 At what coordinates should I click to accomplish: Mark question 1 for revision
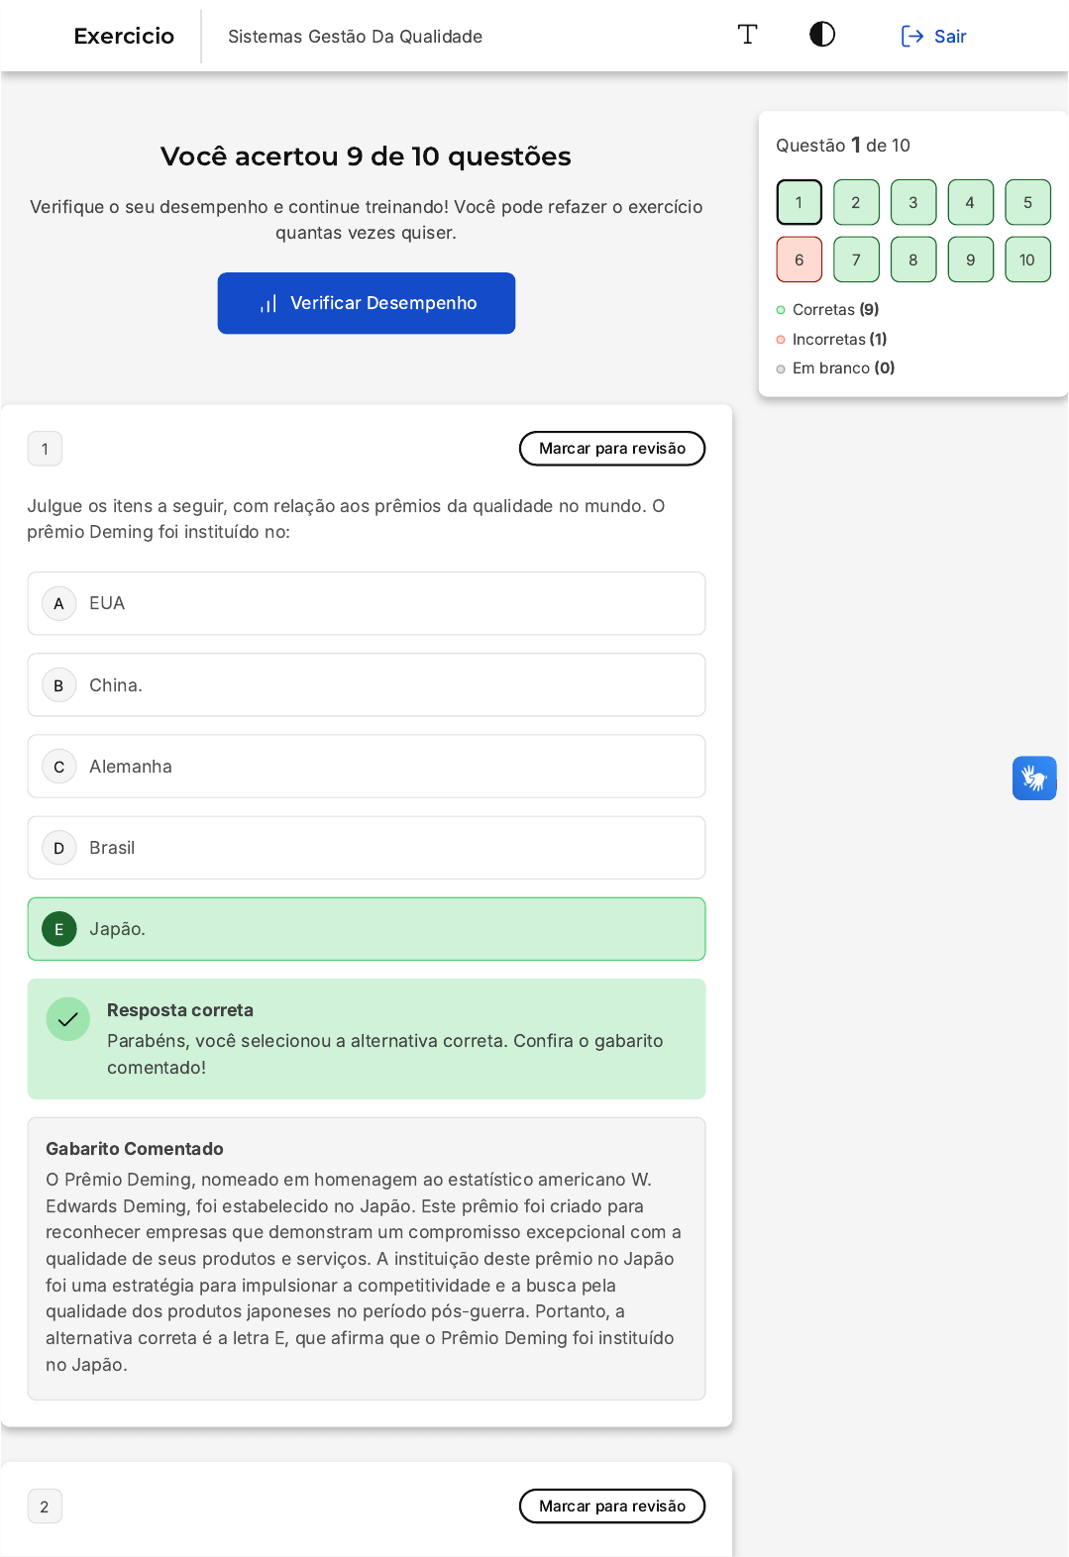click(x=611, y=449)
